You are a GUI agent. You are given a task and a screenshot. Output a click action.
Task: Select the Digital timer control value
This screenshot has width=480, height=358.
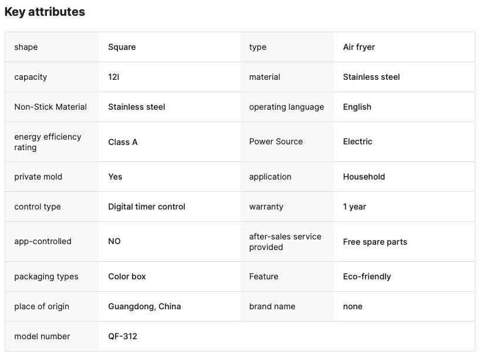(147, 207)
